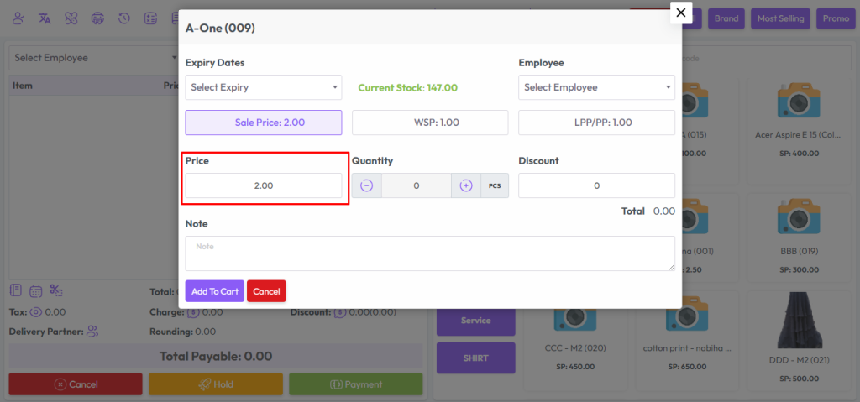Select the Sale Price: 2.00 option

[x=263, y=123]
